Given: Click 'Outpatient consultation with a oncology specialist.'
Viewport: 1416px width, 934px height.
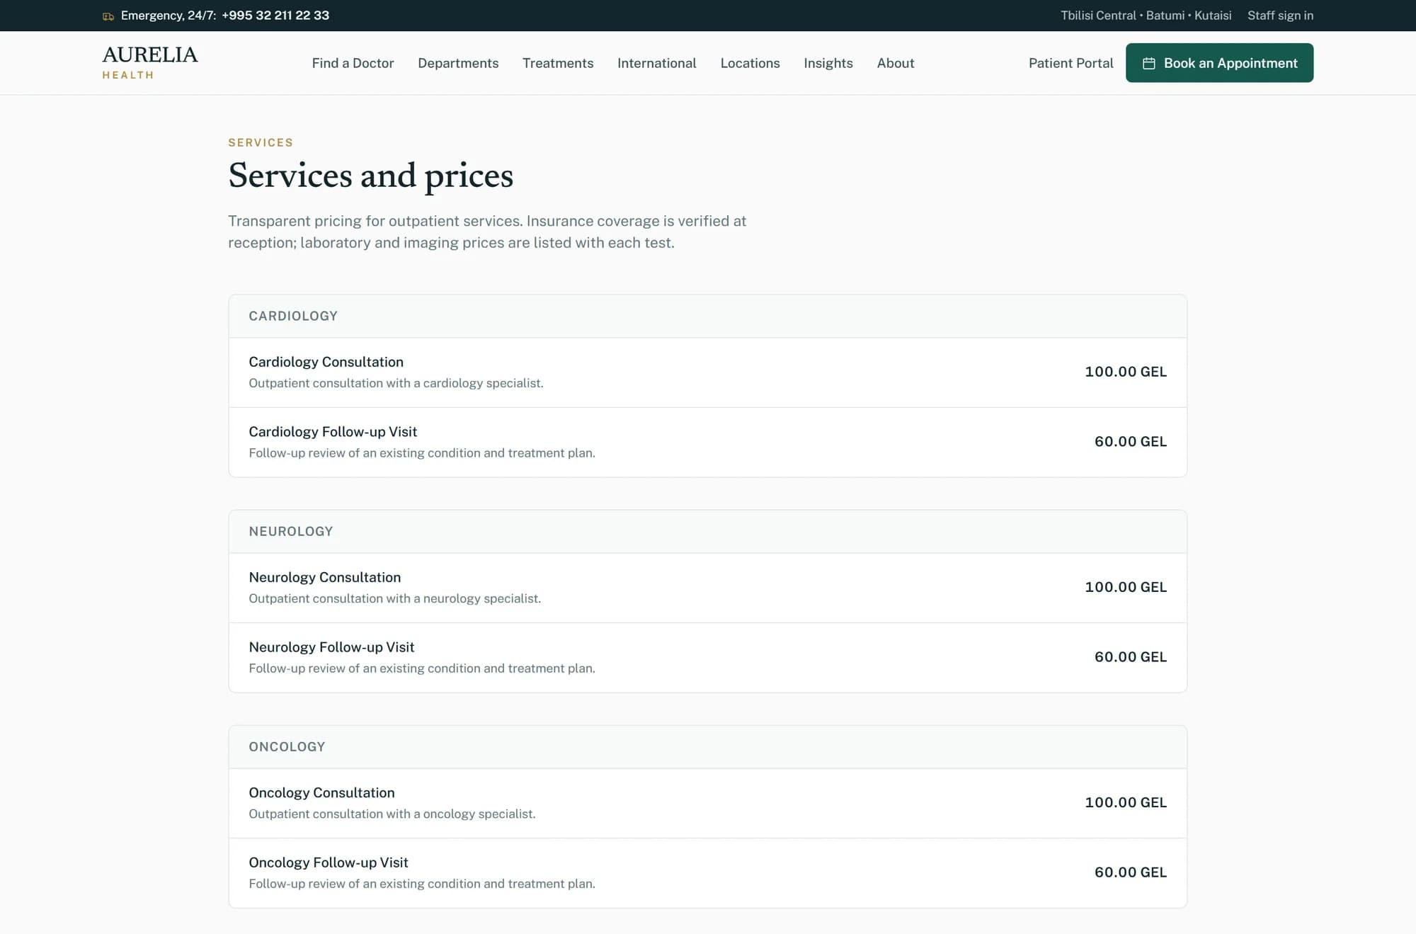Looking at the screenshot, I should [392, 814].
